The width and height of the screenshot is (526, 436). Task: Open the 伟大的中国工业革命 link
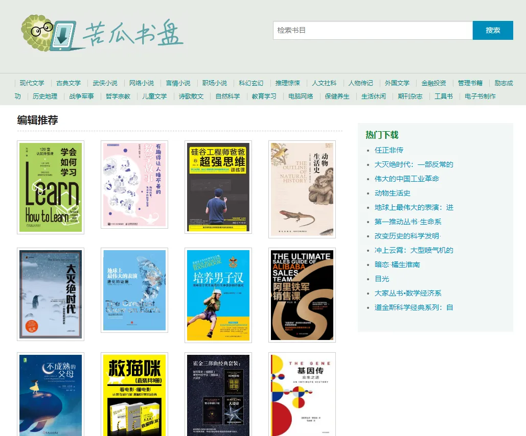point(407,179)
